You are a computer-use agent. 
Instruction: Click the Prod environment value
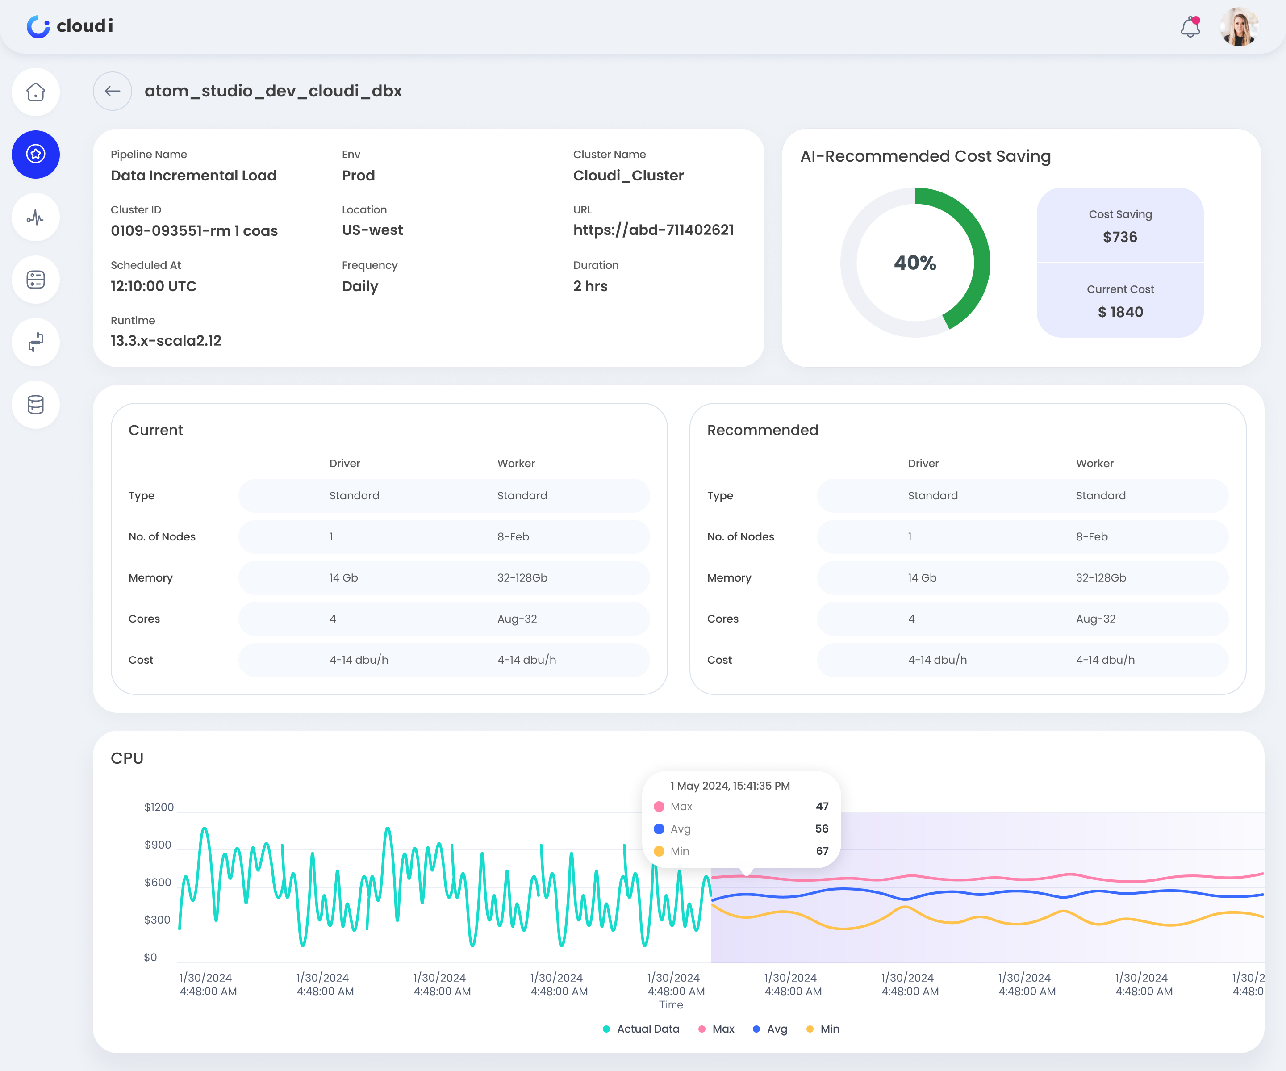(x=358, y=176)
